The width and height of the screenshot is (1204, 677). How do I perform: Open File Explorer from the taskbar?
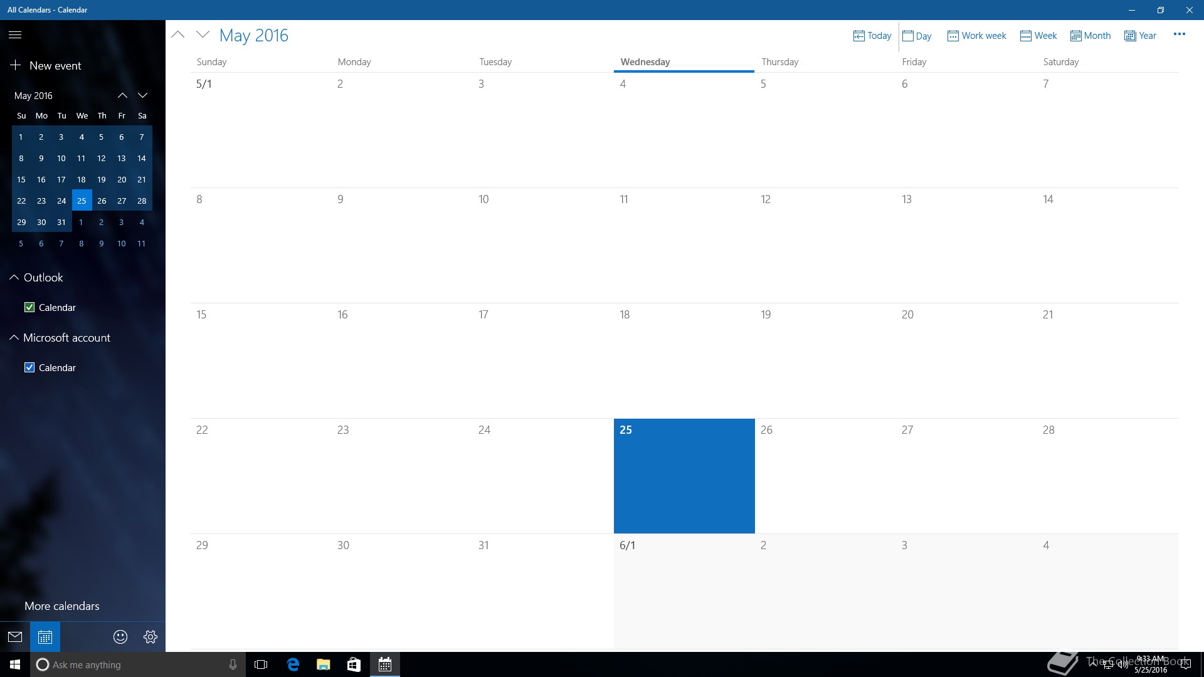point(323,664)
